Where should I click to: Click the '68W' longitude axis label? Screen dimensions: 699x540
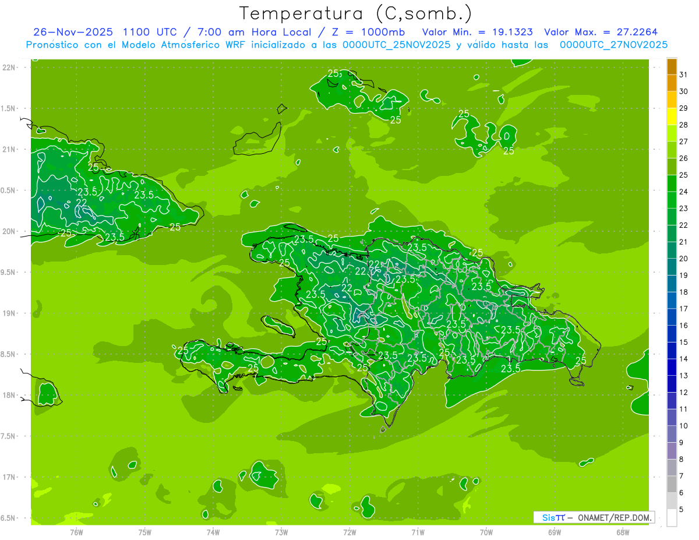(x=623, y=532)
